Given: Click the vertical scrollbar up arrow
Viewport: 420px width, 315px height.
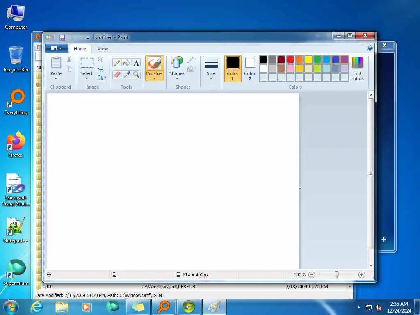Looking at the screenshot, I should (x=371, y=95).
